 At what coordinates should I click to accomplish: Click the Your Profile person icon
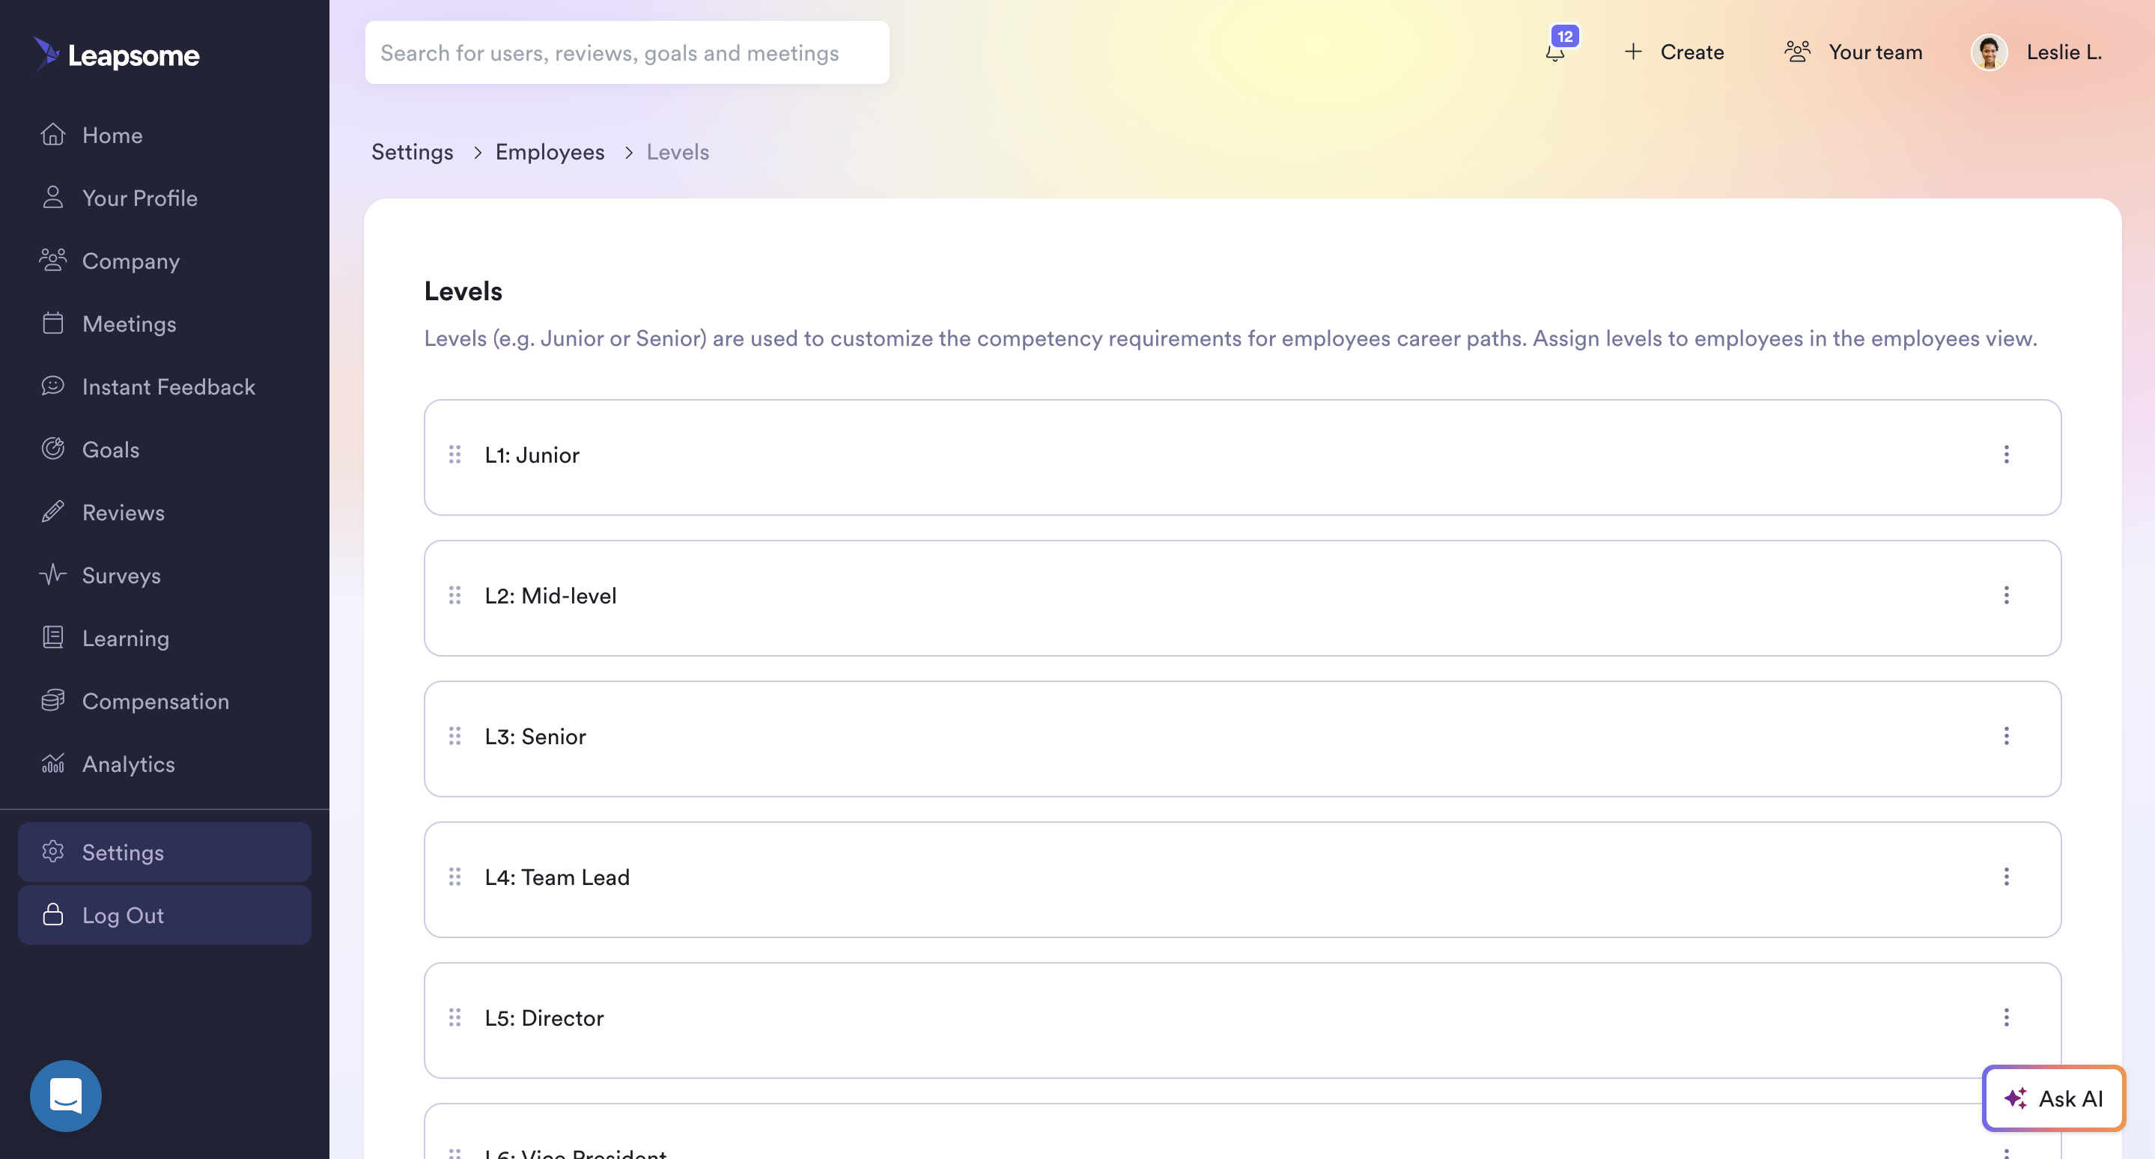tap(52, 196)
